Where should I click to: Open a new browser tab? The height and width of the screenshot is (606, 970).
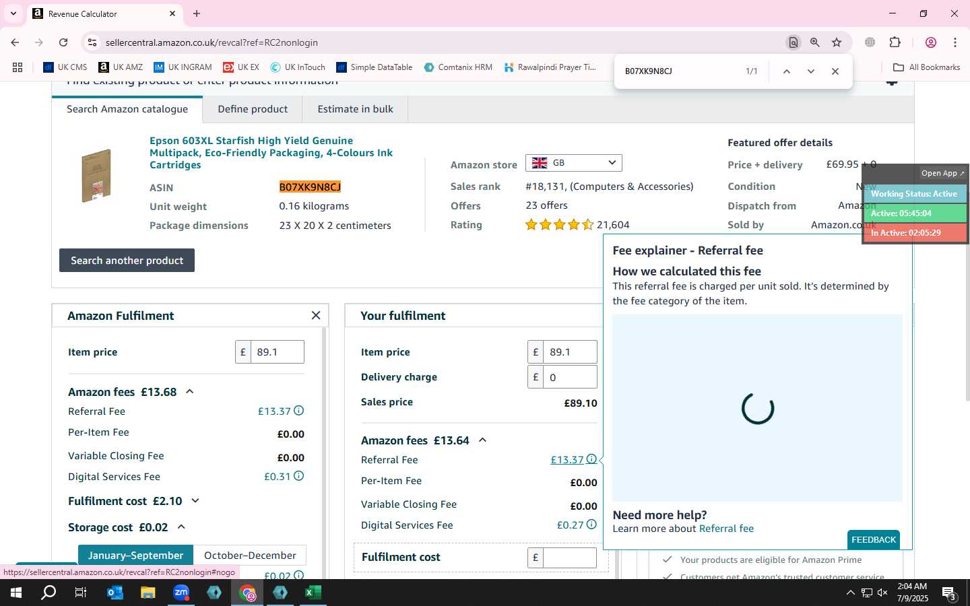click(x=197, y=13)
